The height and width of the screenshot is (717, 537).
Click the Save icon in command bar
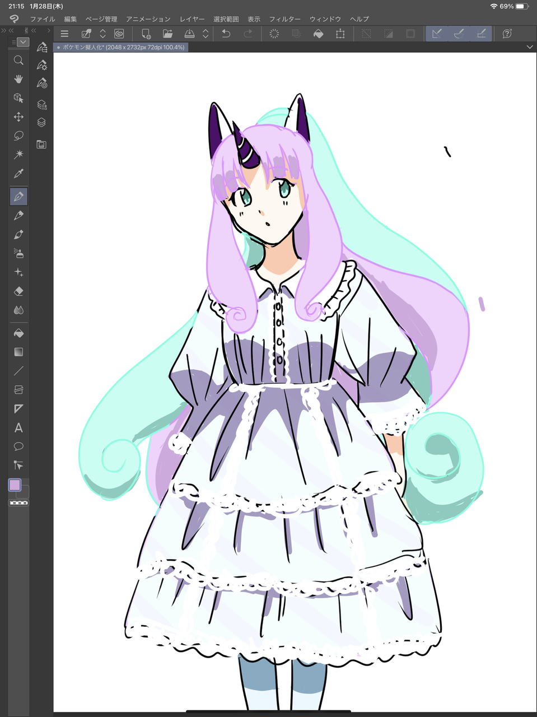pos(189,34)
